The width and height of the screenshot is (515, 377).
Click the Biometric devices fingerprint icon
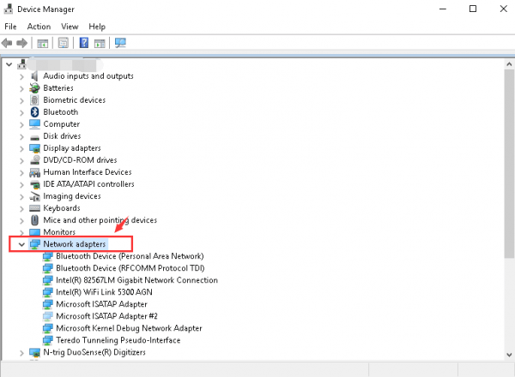point(34,100)
